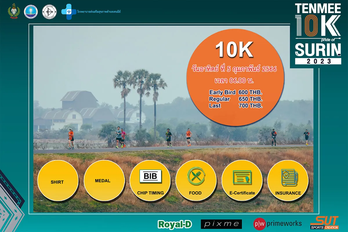Viewport: 348px width, 232px height.
Task: Click the pixme sponsor logo
Action: [x=221, y=224]
